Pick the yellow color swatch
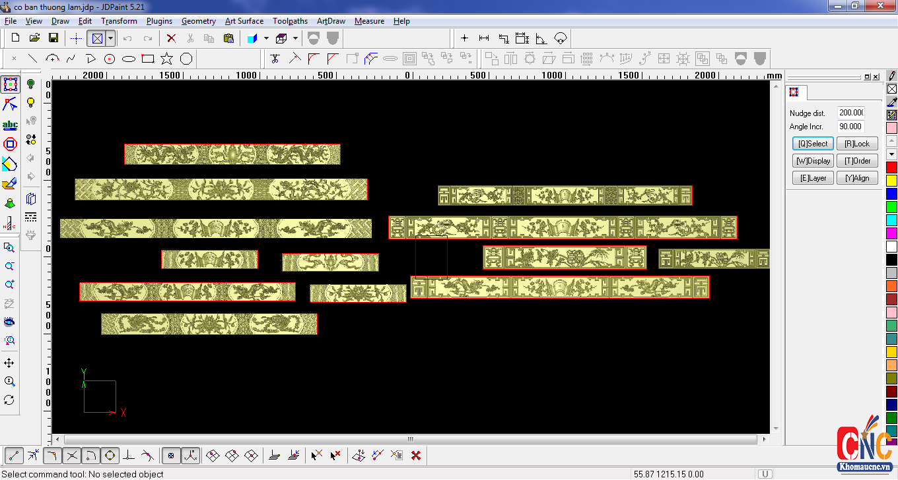 tap(891, 180)
